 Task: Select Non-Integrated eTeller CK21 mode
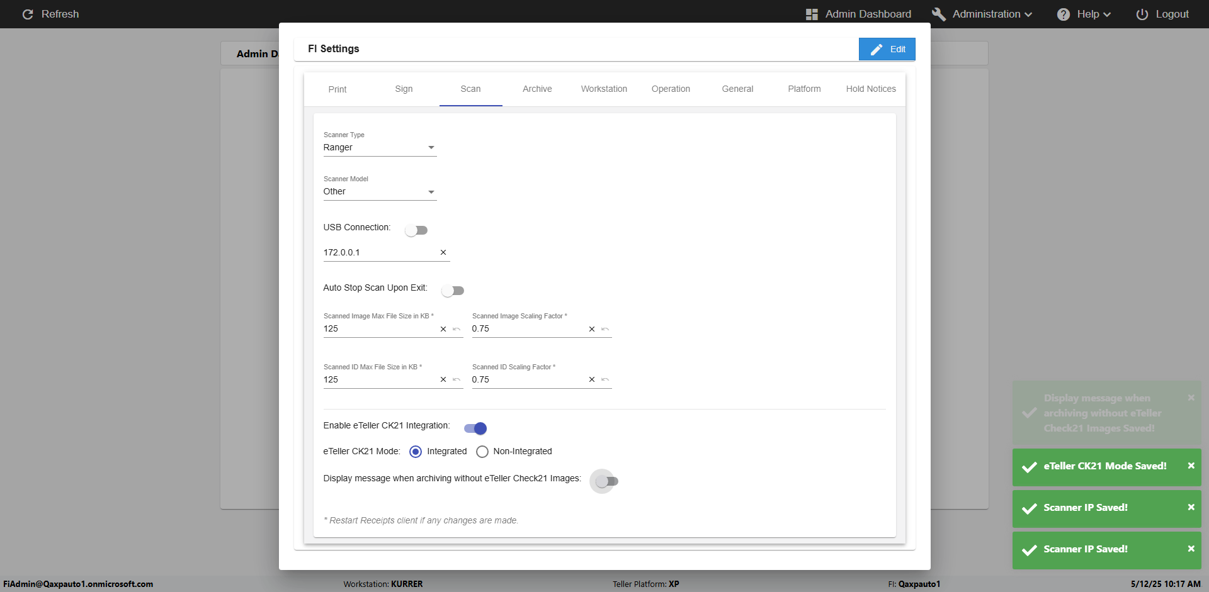coord(482,452)
